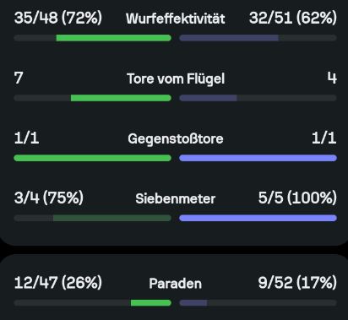Click the left team's value 7
The width and height of the screenshot is (348, 320).
pos(19,78)
